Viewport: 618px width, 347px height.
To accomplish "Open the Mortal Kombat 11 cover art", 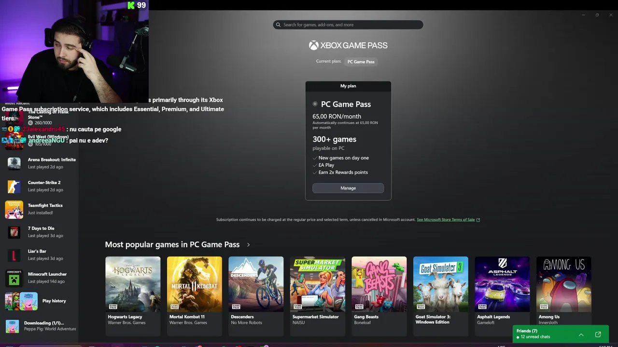I will point(195,284).
